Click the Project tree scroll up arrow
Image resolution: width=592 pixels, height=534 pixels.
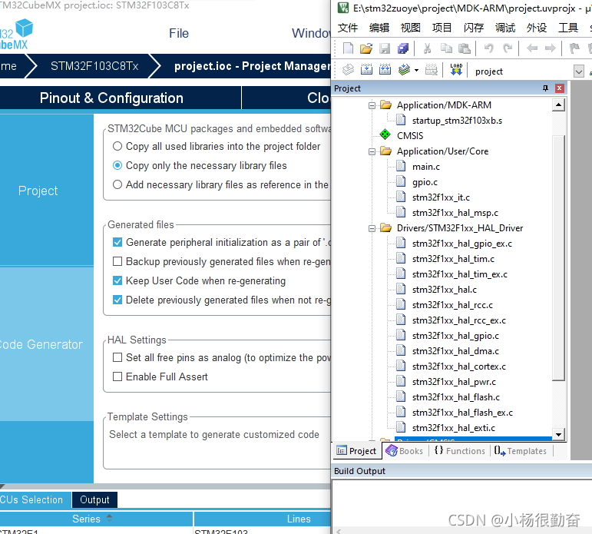(558, 104)
